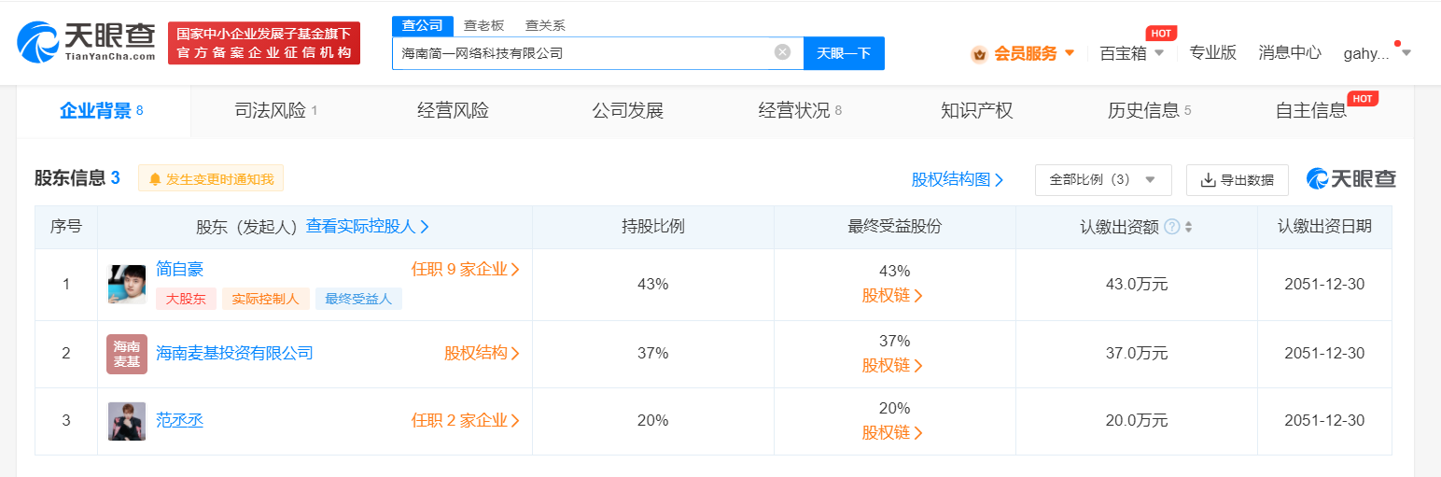The image size is (1441, 477).
Task: Select the 公司发展 tab
Action: (x=627, y=111)
